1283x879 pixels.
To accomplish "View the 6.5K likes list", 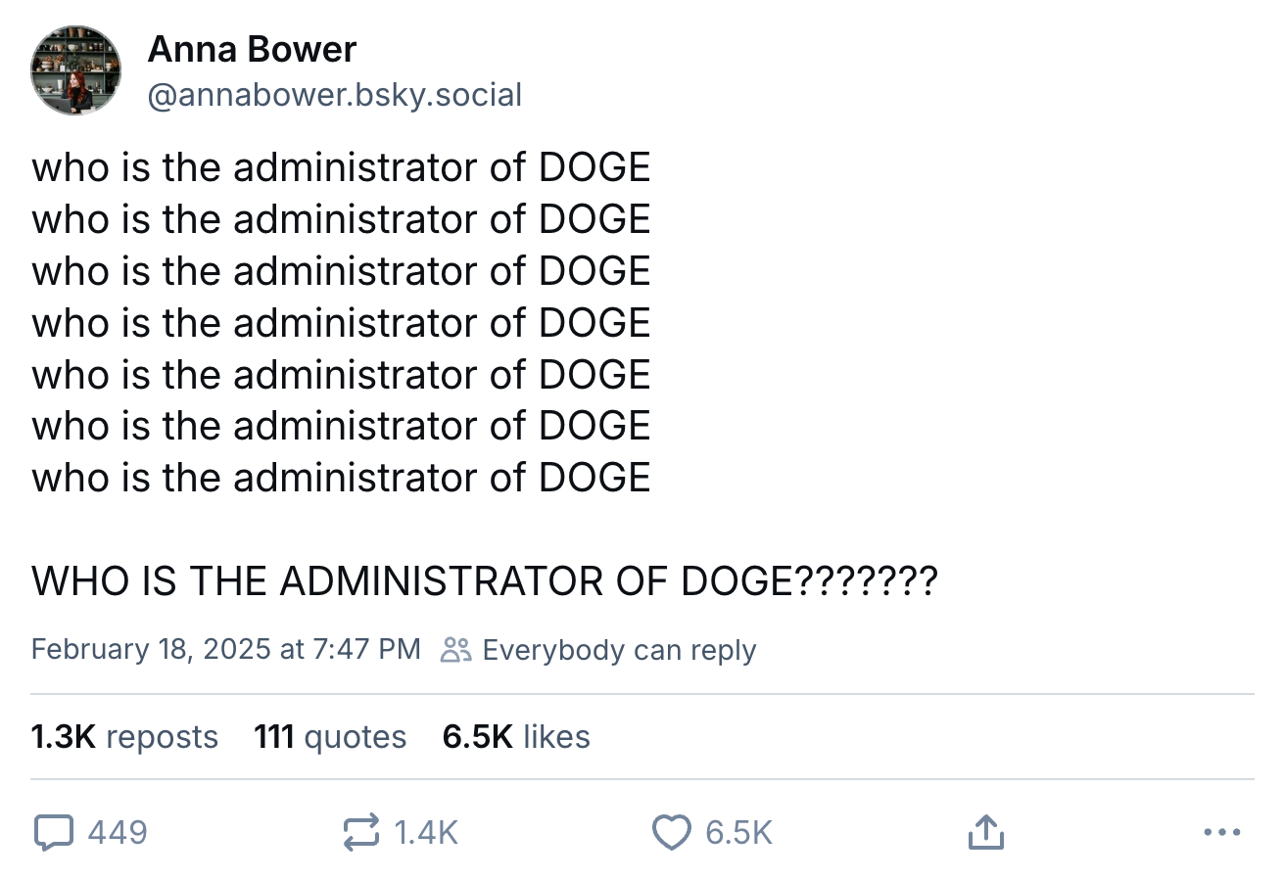I will click(516, 736).
